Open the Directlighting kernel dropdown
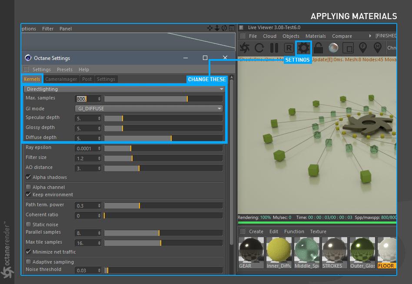The image size is (412, 284). tap(124, 89)
